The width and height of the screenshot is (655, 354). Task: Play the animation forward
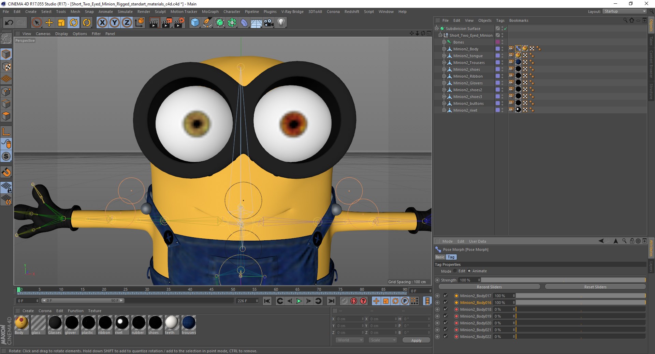tap(299, 301)
